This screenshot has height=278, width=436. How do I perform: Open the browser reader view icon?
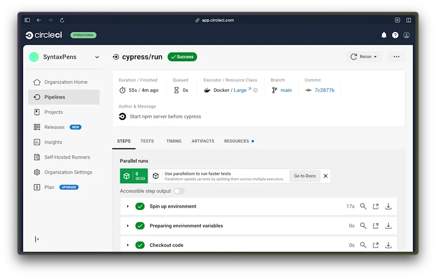pyautogui.click(x=397, y=20)
